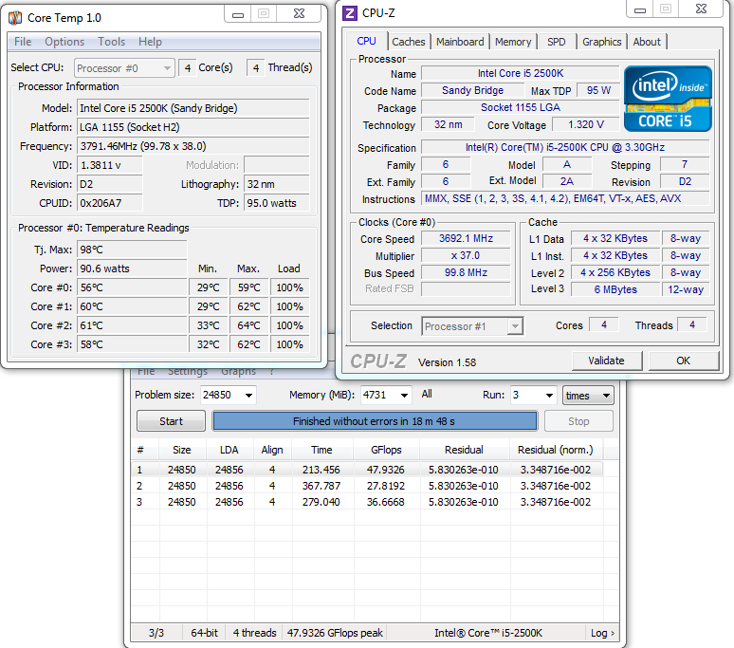Click the Core Speed value 3692.1 MHz
The image size is (734, 648).
pos(466,238)
